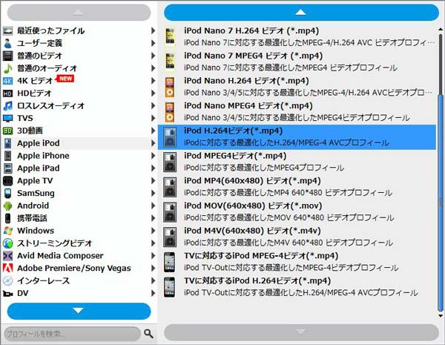Viewport: 445px width, 345px height.
Task: Click the Apple iPhone device icon
Action: click(8, 156)
